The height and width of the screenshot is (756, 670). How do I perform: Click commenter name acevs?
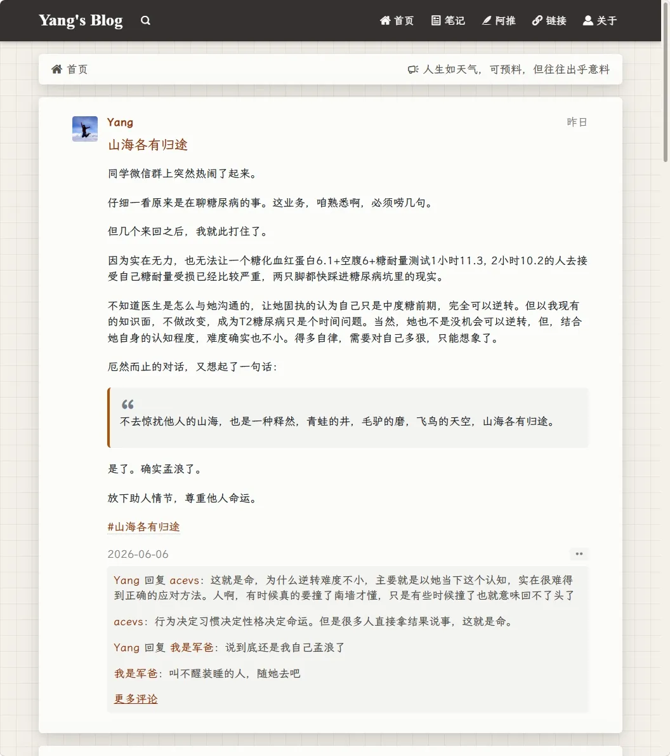(128, 621)
